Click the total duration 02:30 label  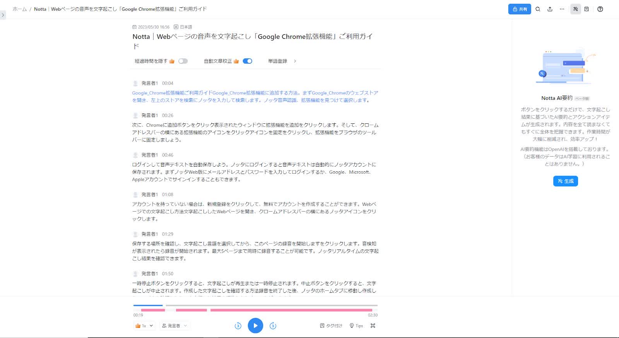[373, 315]
